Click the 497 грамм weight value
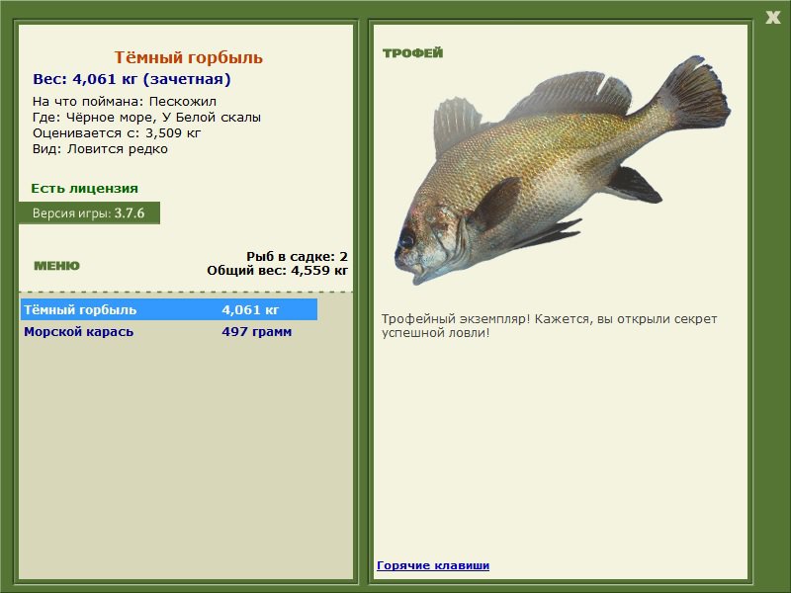791x593 pixels. click(x=257, y=332)
